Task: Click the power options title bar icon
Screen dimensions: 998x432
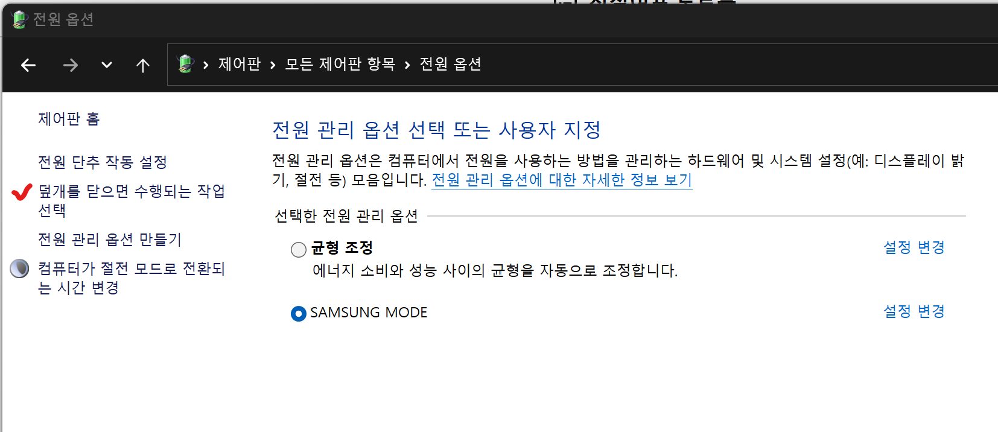Action: (19, 19)
